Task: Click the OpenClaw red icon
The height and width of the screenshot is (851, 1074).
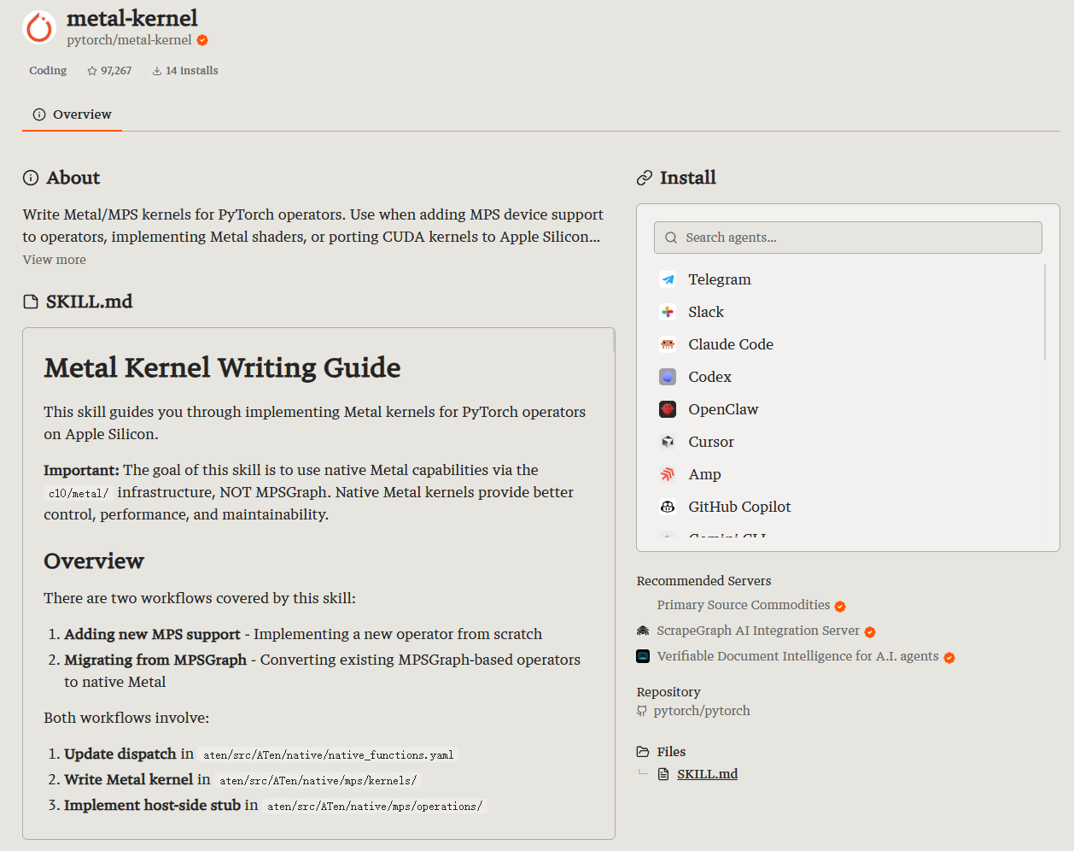Action: coord(668,409)
